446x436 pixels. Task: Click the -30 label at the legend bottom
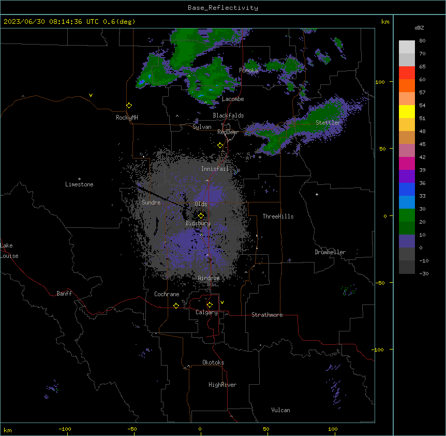pos(424,273)
